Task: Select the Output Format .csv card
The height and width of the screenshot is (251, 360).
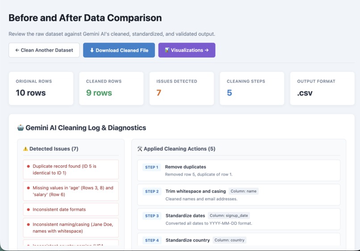Action: pyautogui.click(x=322, y=88)
